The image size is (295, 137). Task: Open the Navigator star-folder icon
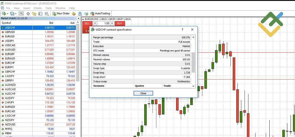click(x=34, y=13)
